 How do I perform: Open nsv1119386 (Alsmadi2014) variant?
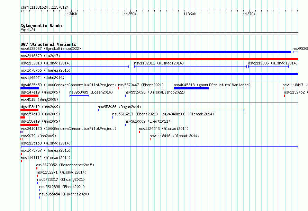pos(273,63)
